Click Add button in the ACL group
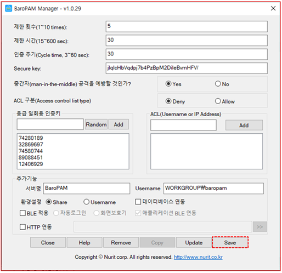The image size is (282, 273). tap(244, 125)
